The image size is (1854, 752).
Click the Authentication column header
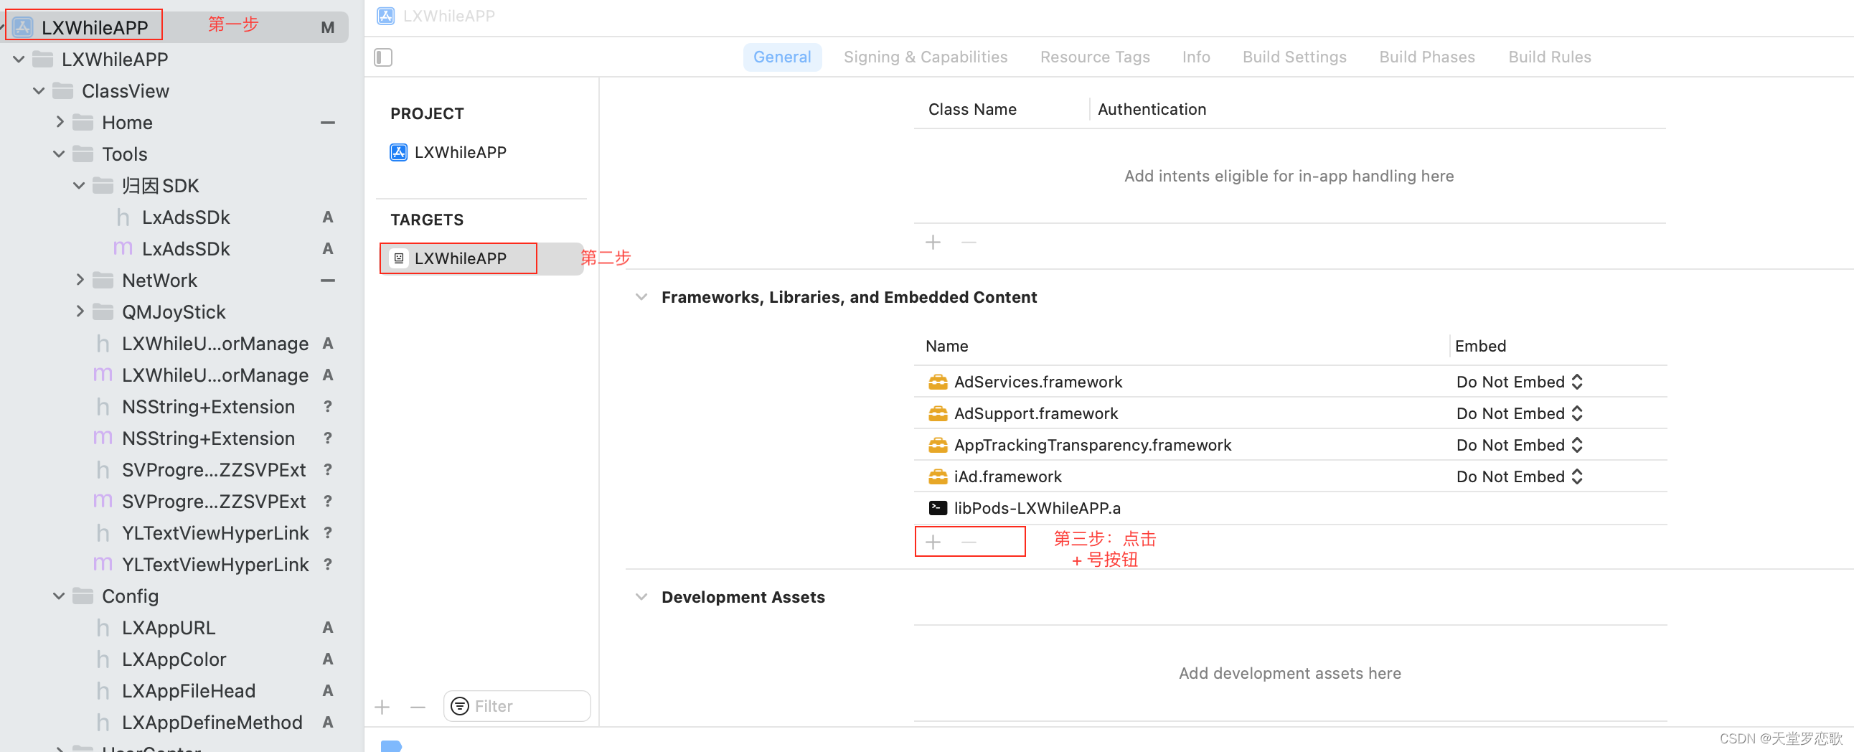(x=1152, y=109)
